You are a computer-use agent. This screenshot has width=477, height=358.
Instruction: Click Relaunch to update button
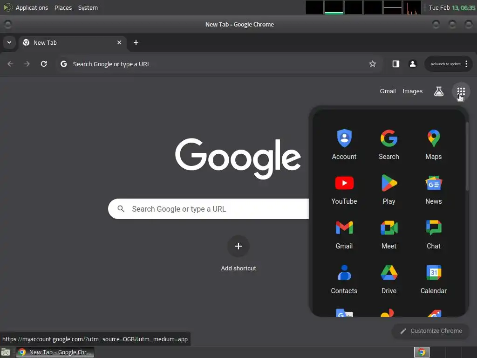pyautogui.click(x=445, y=64)
